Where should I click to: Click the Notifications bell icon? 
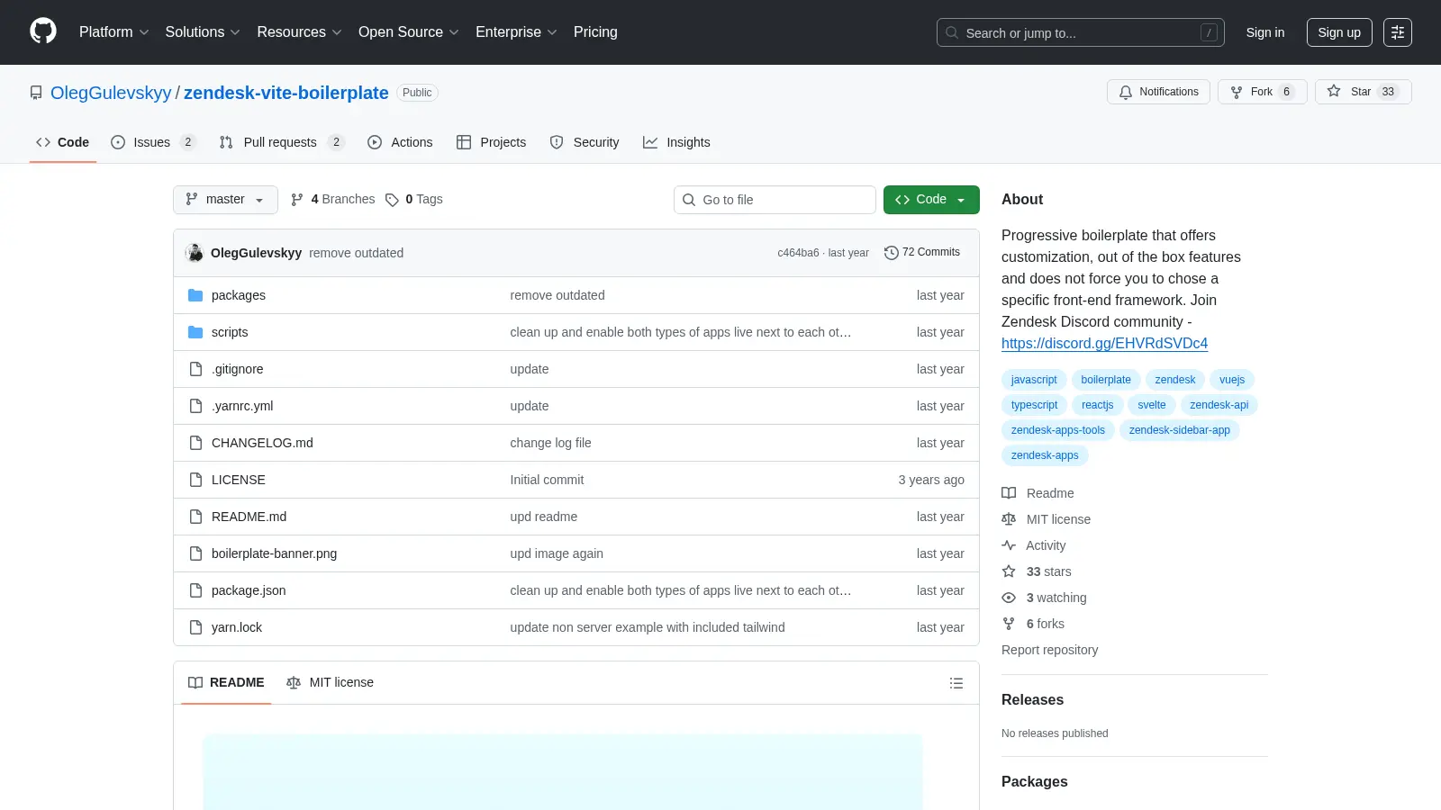pos(1126,92)
